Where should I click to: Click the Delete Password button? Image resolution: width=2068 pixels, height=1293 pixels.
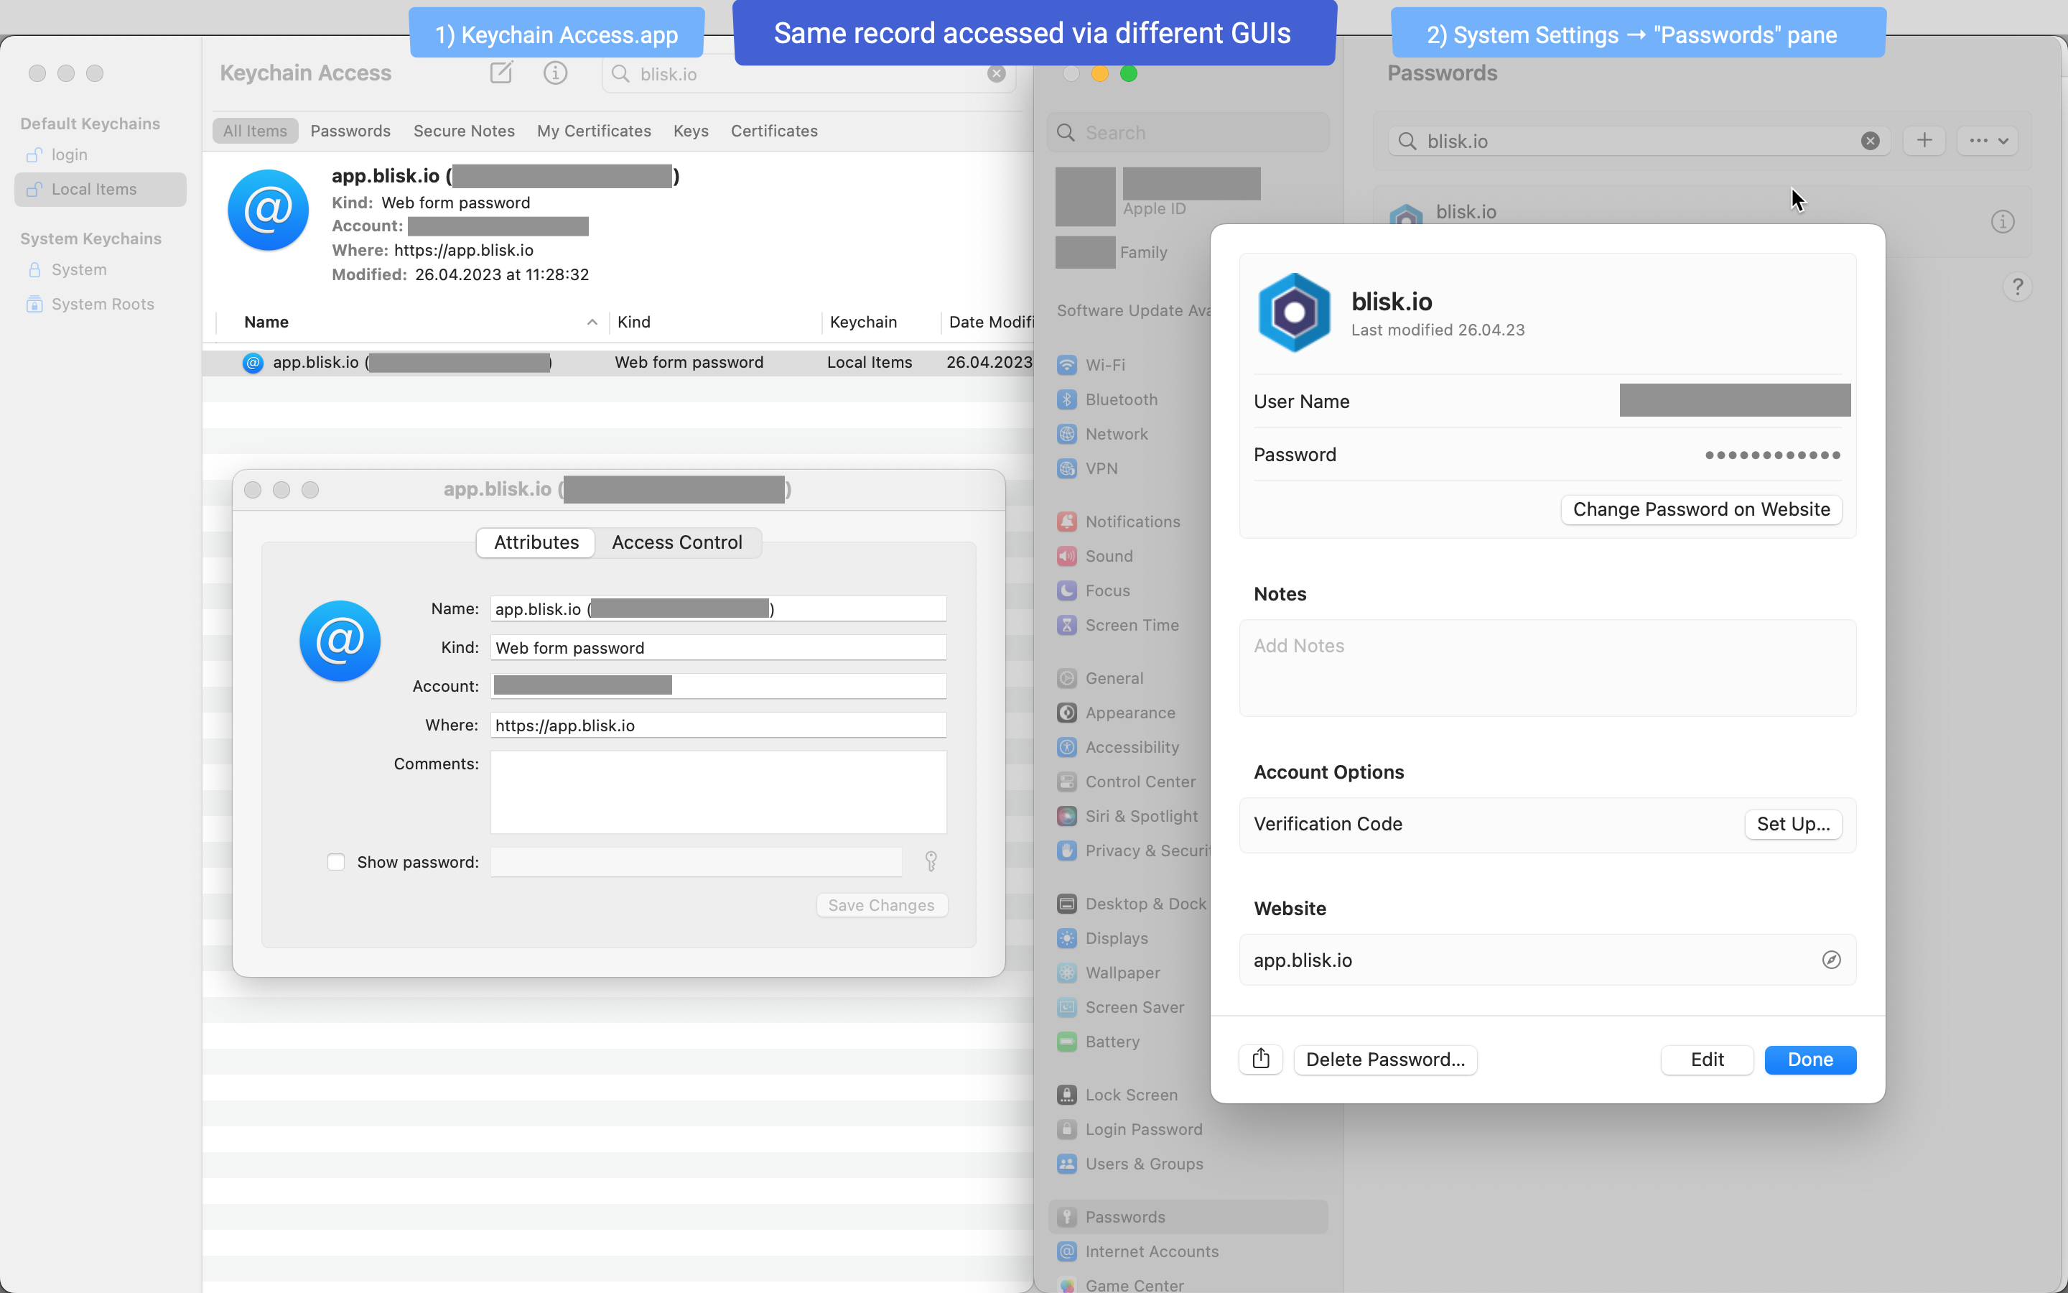click(x=1384, y=1060)
